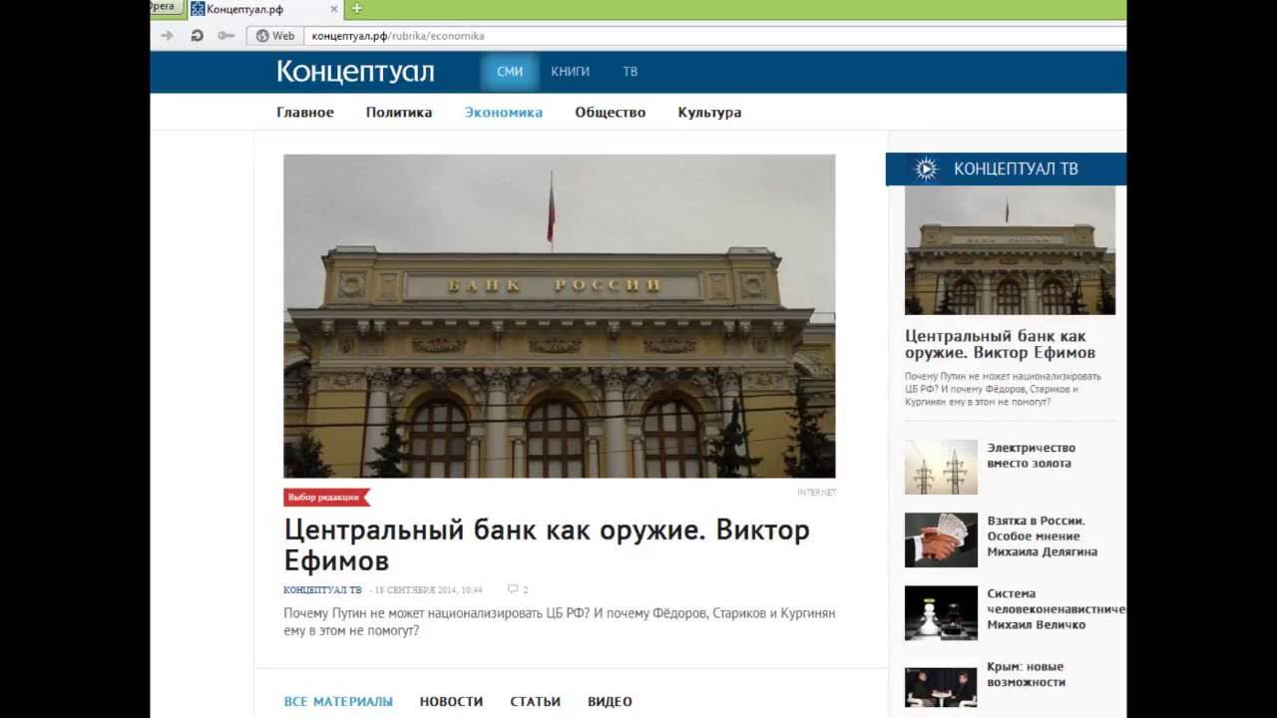Click the Web globe badge in the address bar
This screenshot has height=718, width=1277.
[x=275, y=36]
